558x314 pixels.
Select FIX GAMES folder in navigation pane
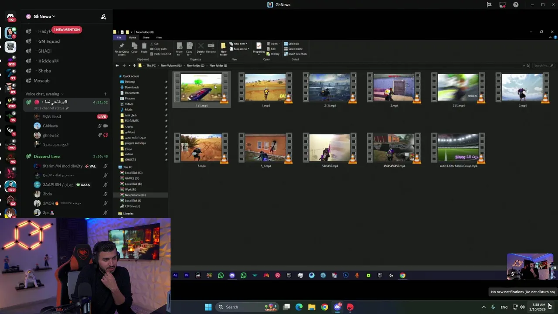(132, 121)
